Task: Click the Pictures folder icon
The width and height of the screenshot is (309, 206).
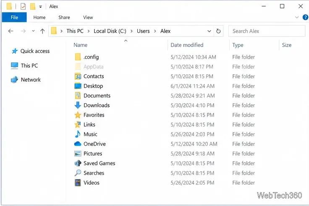Action: [78, 154]
